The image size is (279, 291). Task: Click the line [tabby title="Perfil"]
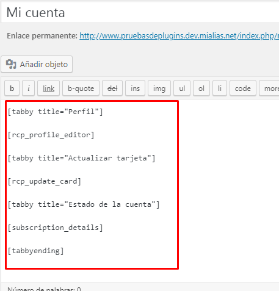tap(55, 112)
